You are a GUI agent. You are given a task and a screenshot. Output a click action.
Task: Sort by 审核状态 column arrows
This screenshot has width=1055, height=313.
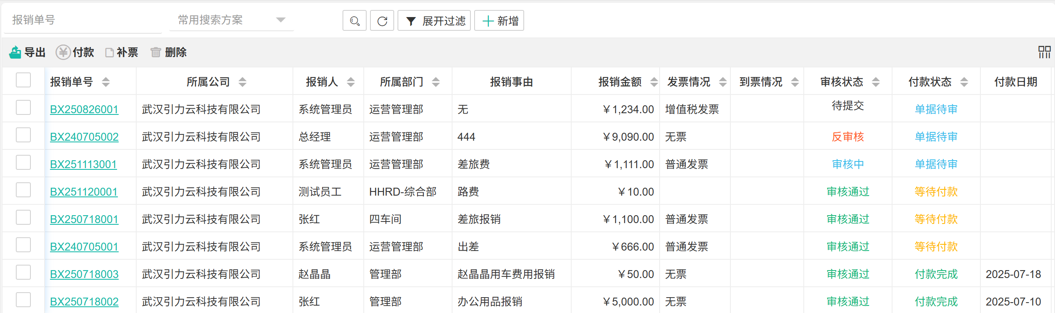(x=875, y=82)
